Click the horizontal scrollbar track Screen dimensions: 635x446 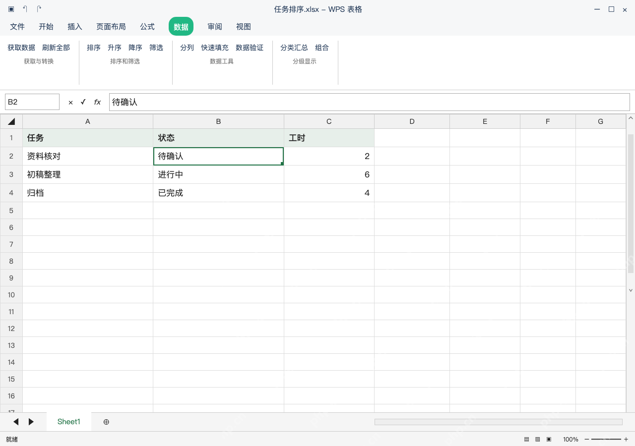tap(498, 422)
